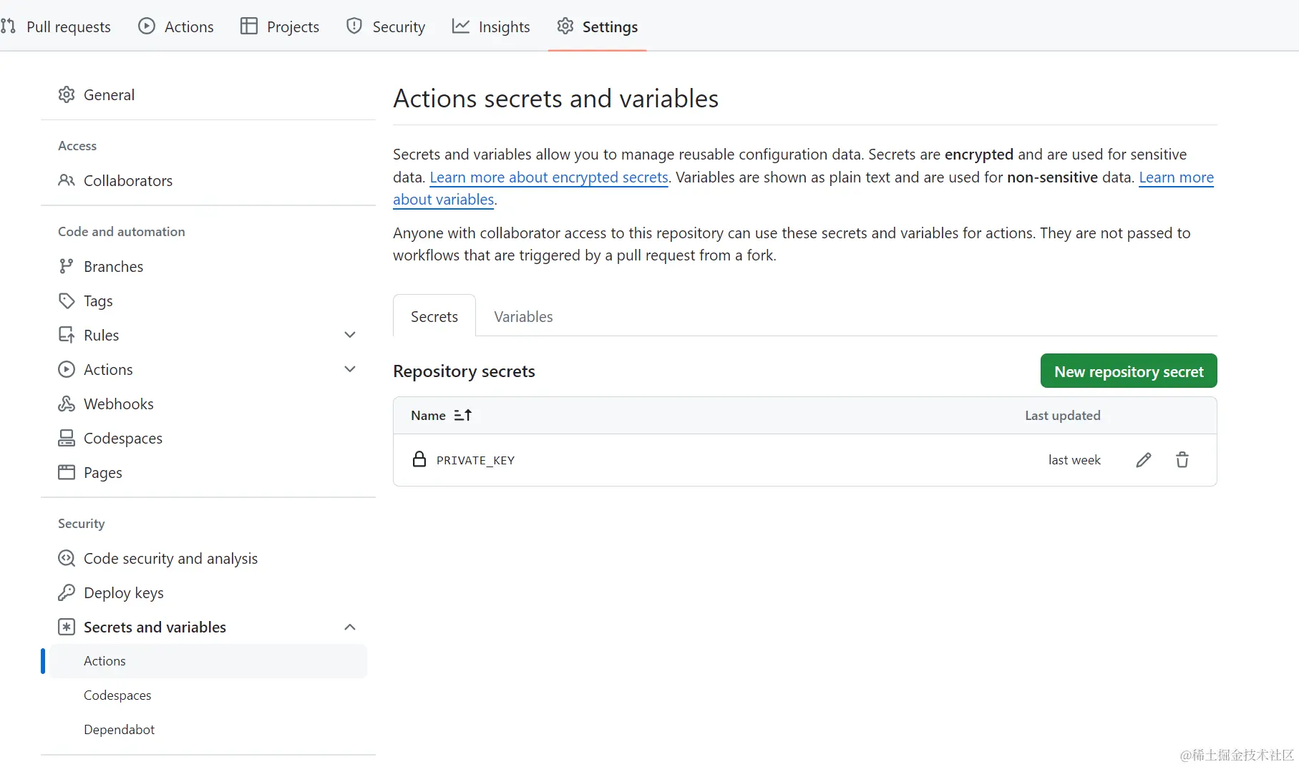Click the Tags icon in the sidebar
Viewport: 1299px width, 767px height.
click(x=67, y=301)
